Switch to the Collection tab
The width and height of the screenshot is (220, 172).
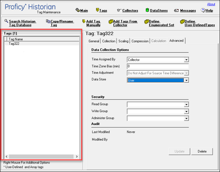[x=109, y=41]
